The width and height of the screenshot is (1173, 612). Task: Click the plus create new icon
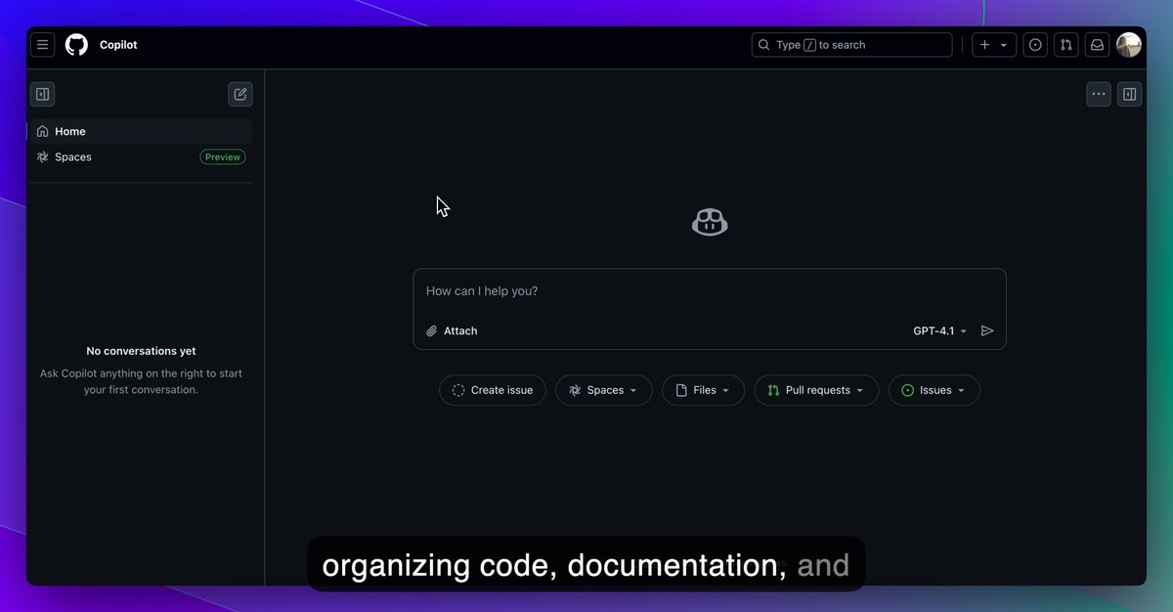(x=984, y=45)
